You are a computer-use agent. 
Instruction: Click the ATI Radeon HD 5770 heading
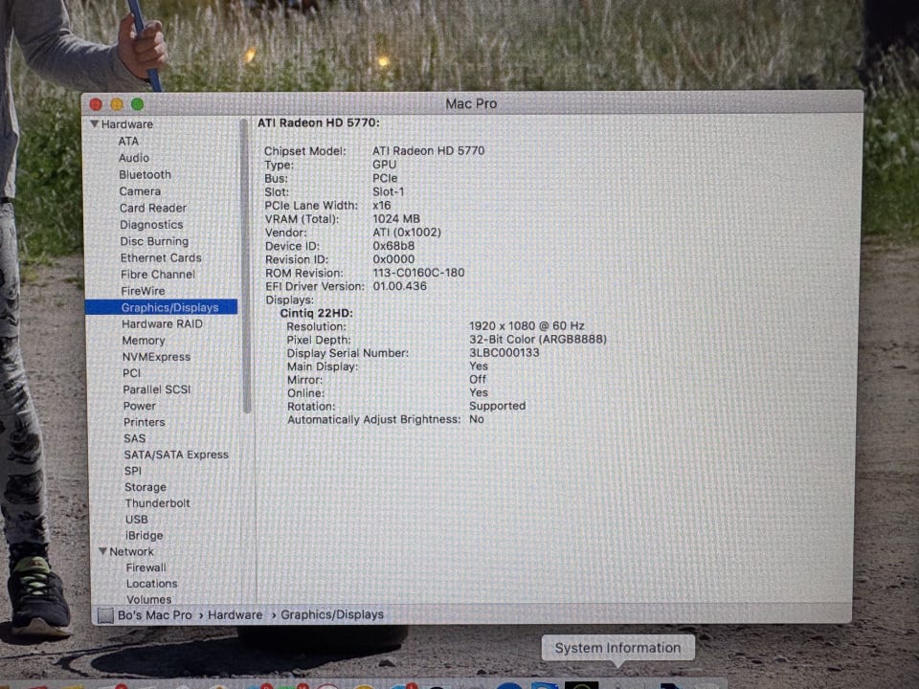coord(318,123)
